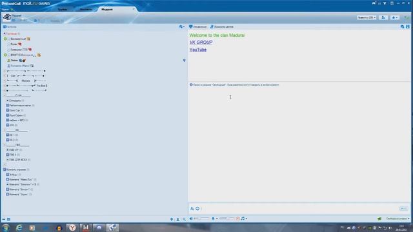Collapse the KB channel section
Viewport: 413px width, 232px height.
(x=5, y=130)
